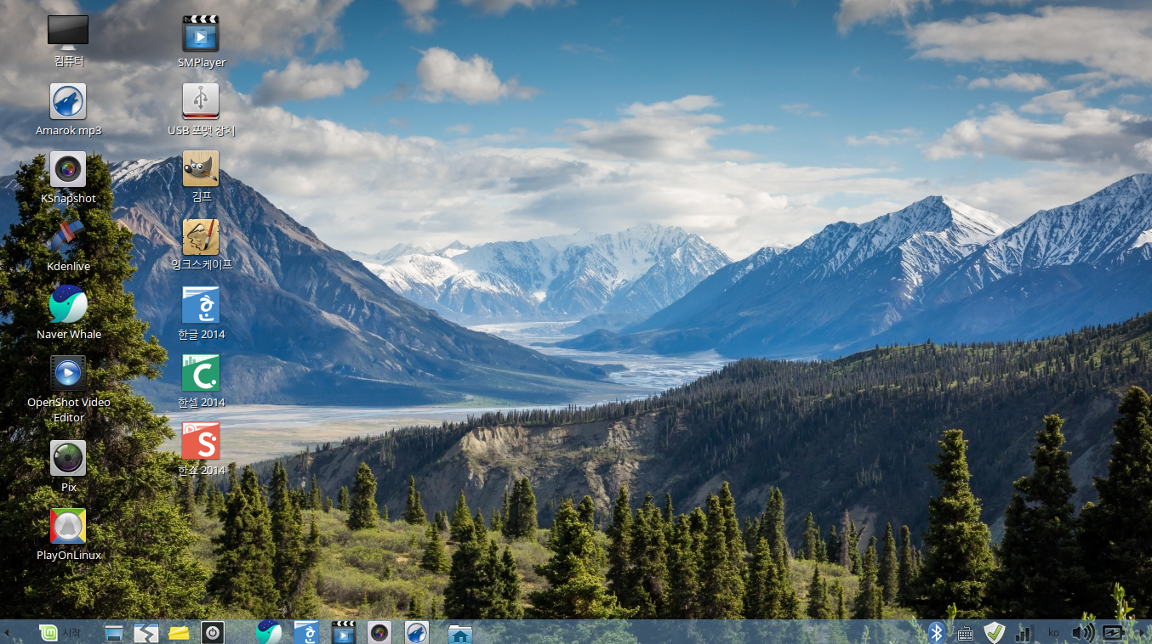Open the USB 포맷 장치 desktop icon
The height and width of the screenshot is (644, 1152).
click(201, 101)
